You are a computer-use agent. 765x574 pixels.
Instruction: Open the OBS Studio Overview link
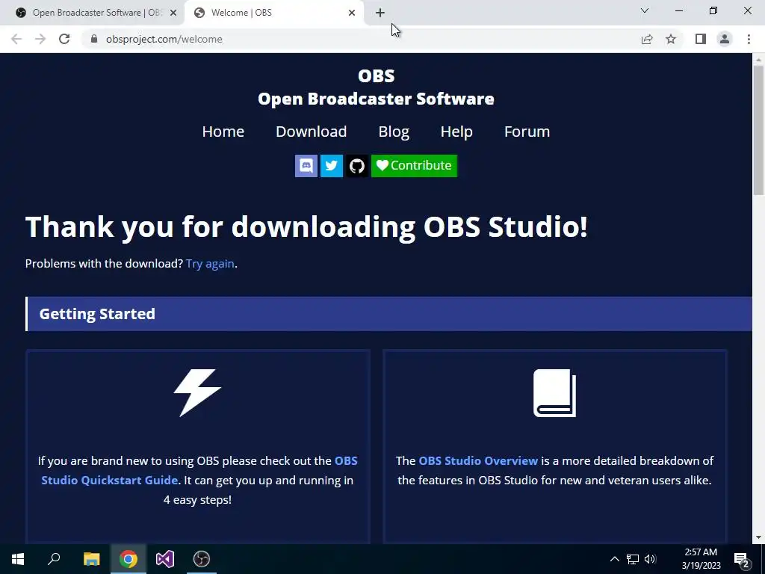tap(478, 460)
